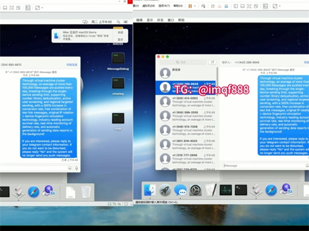Image resolution: width=309 pixels, height=231 pixels.
Task: Open the 窗口 menu in menu bar
Action: (170, 20)
